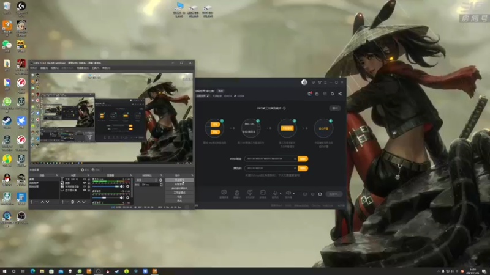
Task: Click the camera icon in streaming app toolbar
Action: coord(237,193)
